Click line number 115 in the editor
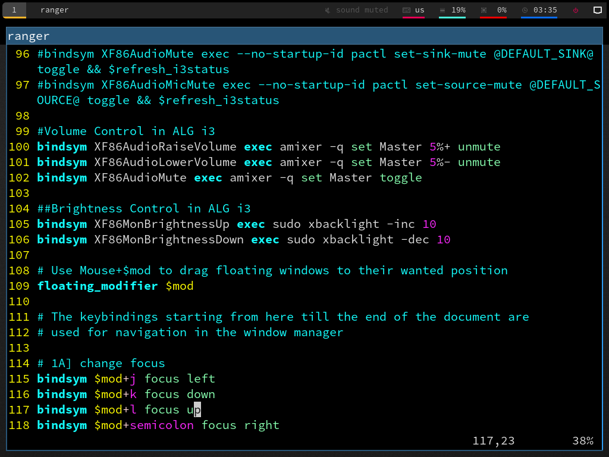609x457 pixels. 18,378
